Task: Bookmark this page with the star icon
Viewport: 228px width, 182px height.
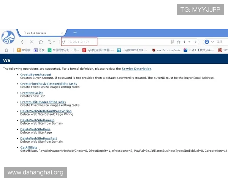Action: 178,42
